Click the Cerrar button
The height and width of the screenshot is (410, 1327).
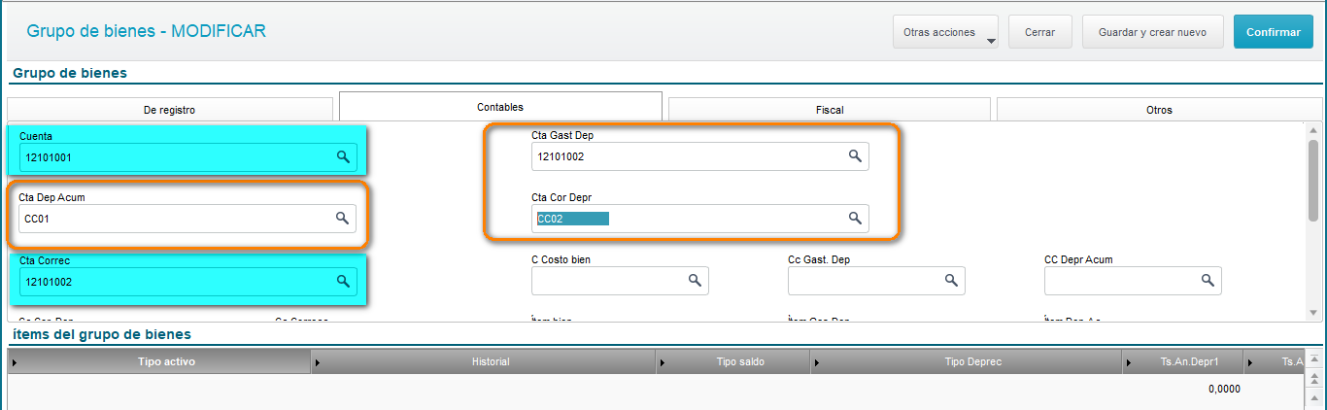[1039, 32]
